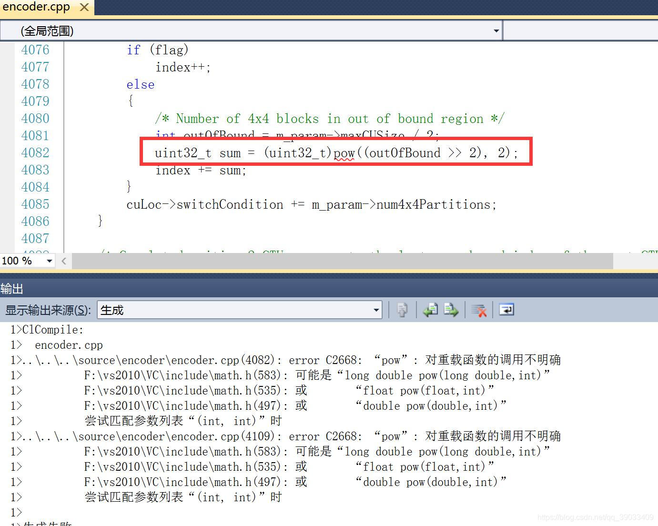658x526 pixels.
Task: Click the underlined pow call
Action: click(344, 153)
